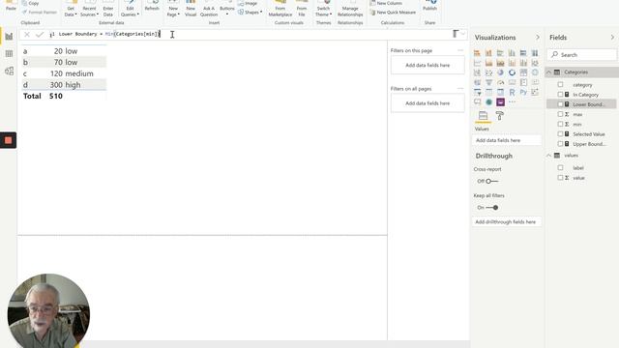The width and height of the screenshot is (619, 348).
Task: Cancel the formula with the X icon
Action: (27, 35)
